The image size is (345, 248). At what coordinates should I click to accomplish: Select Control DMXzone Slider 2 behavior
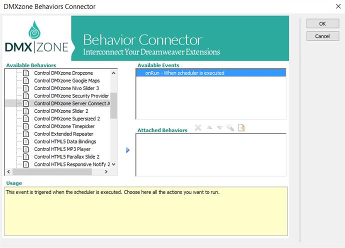tap(61, 111)
